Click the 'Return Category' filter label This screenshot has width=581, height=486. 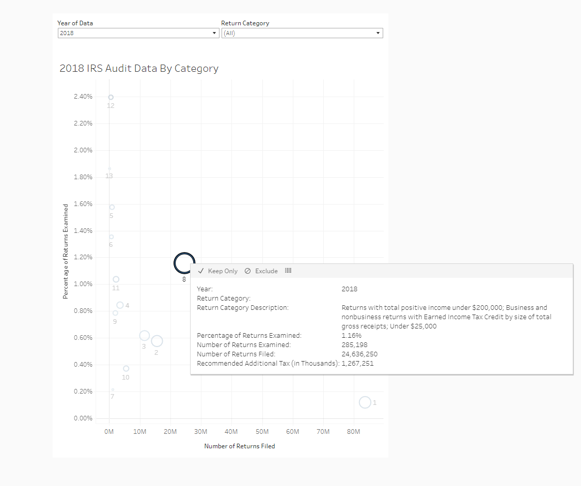point(245,23)
